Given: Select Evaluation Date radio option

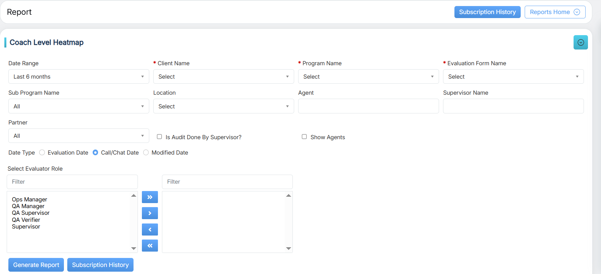Looking at the screenshot, I should (x=42, y=153).
